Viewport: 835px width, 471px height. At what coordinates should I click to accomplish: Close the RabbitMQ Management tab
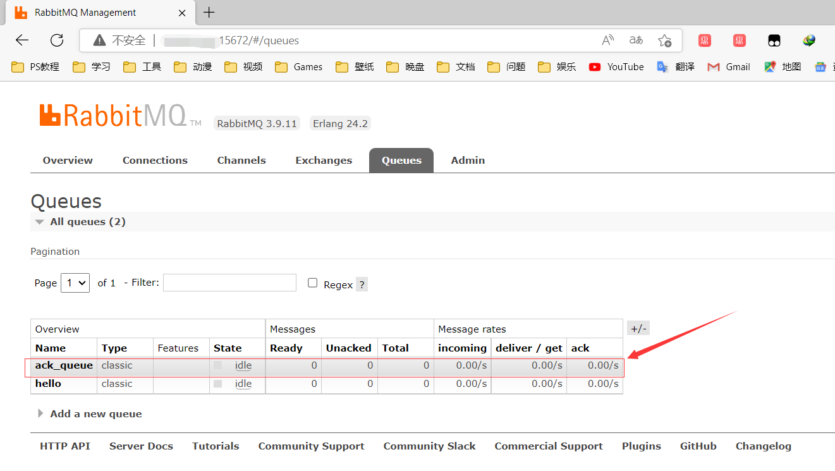pos(182,13)
